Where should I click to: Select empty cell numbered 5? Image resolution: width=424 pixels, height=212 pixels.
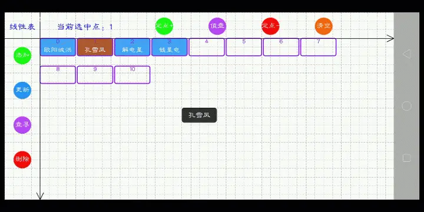point(244,47)
